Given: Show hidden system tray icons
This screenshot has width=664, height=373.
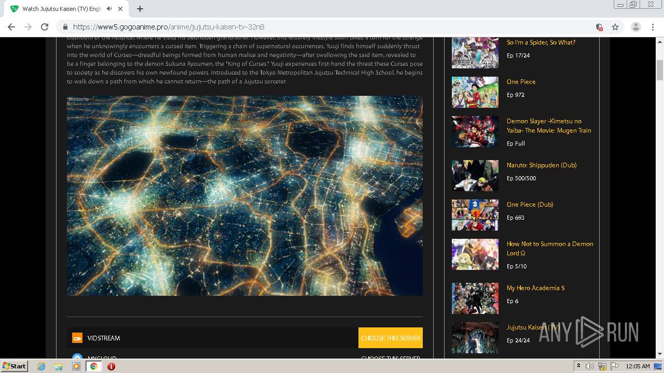Looking at the screenshot, I should point(578,366).
